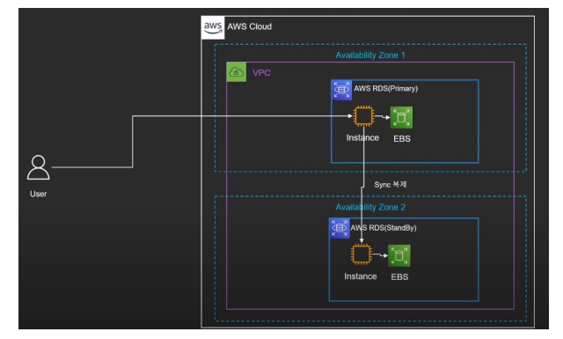The image size is (563, 339).
Task: Click "EBS" label under Primary RDS
Action: coord(402,138)
